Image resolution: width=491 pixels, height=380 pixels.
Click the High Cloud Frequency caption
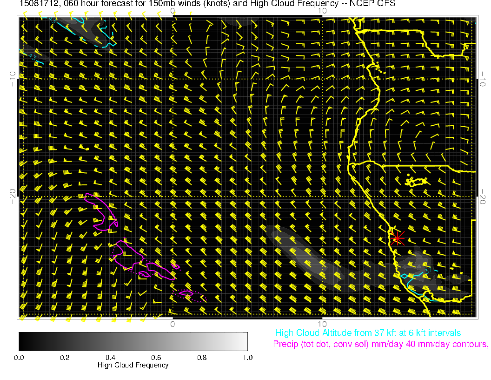[x=133, y=365]
